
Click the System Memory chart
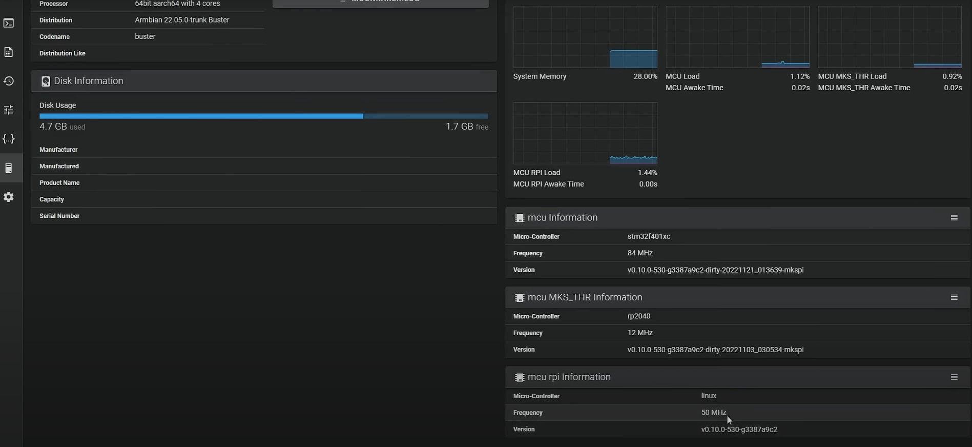tap(585, 37)
